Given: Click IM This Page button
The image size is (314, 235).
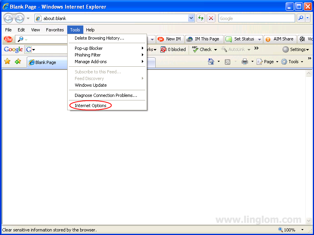Looking at the screenshot, I should (204, 39).
